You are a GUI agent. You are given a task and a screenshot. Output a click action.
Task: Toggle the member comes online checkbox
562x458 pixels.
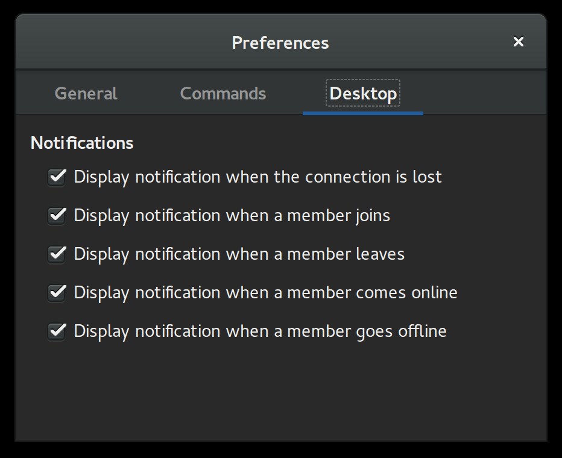point(57,293)
